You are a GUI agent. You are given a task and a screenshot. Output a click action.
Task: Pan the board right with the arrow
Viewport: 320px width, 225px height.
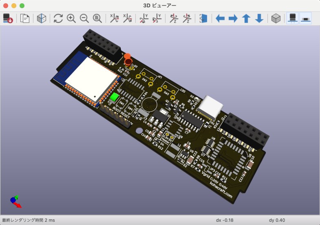pyautogui.click(x=233, y=18)
